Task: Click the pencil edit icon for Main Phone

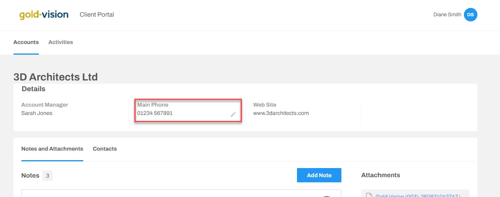Action: click(234, 114)
